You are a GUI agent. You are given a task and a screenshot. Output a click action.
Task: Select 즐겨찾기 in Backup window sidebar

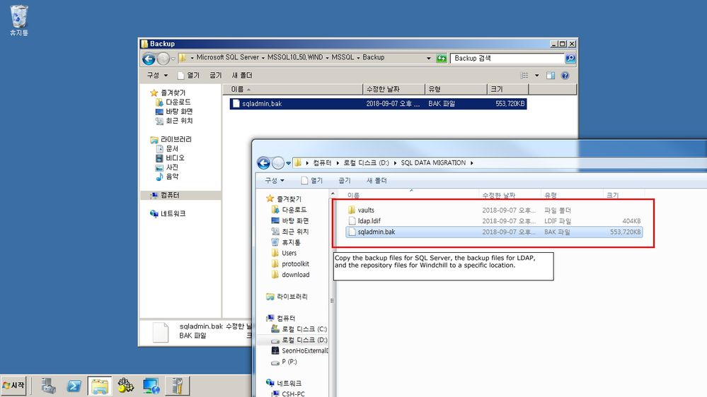pyautogui.click(x=168, y=93)
